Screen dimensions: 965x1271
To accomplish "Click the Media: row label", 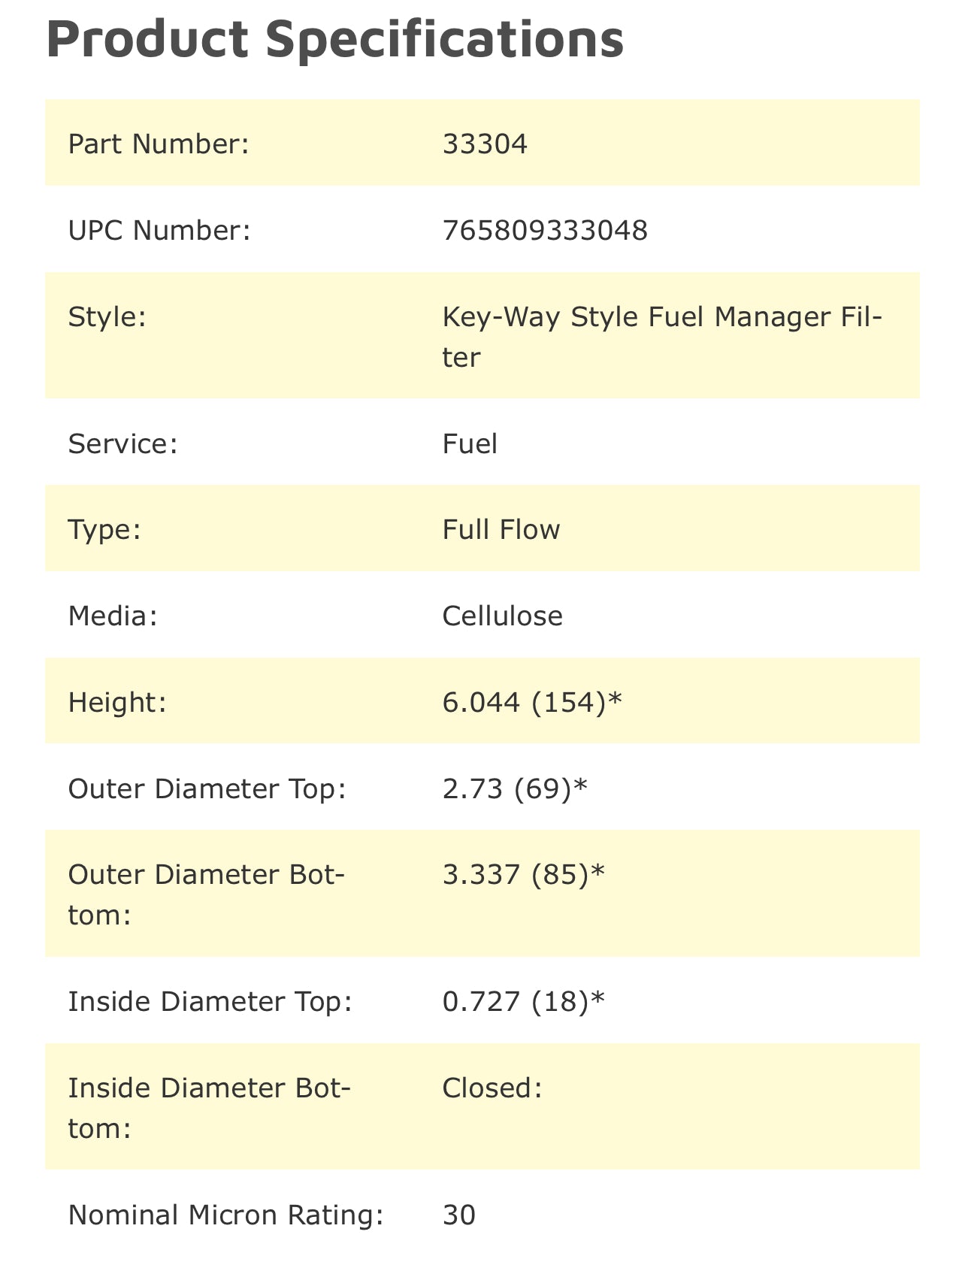I will point(113,616).
